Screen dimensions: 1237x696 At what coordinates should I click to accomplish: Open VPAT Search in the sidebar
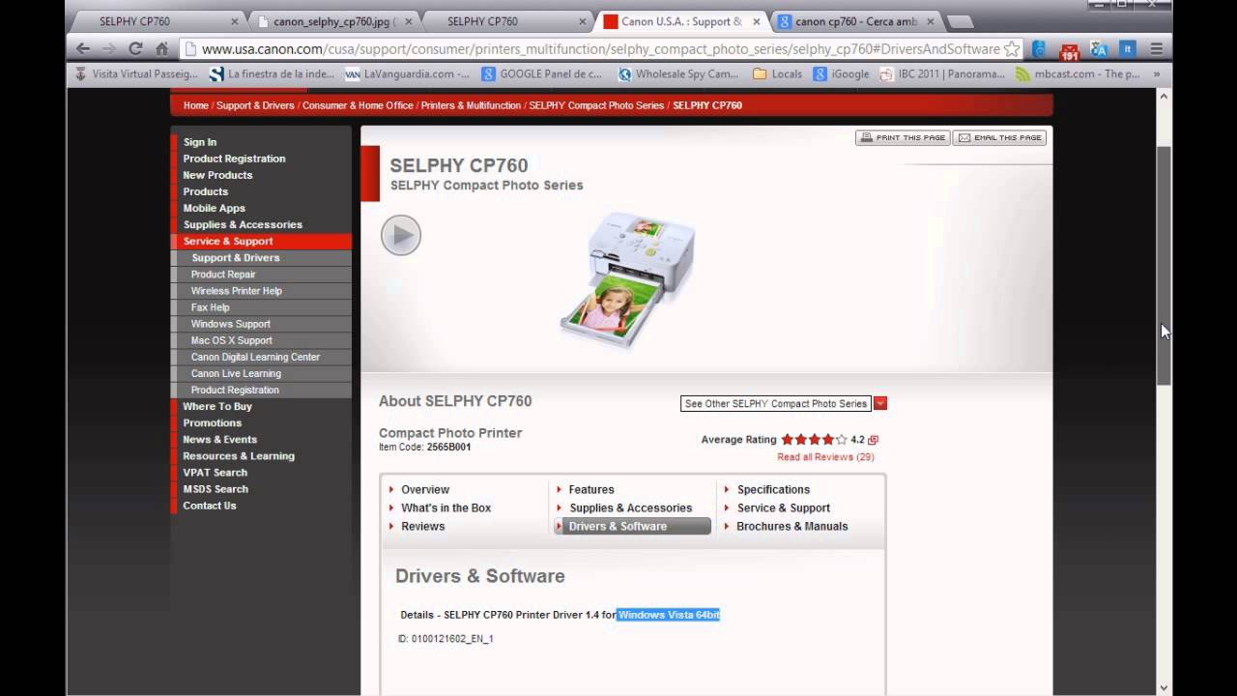pos(215,473)
